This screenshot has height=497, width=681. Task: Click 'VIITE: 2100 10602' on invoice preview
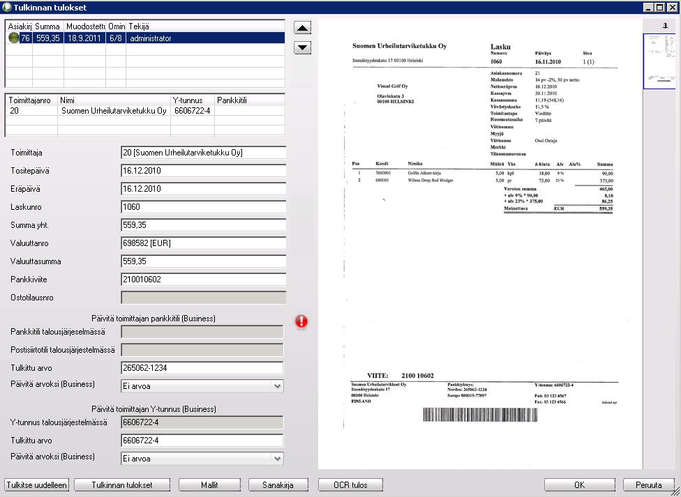(x=400, y=376)
